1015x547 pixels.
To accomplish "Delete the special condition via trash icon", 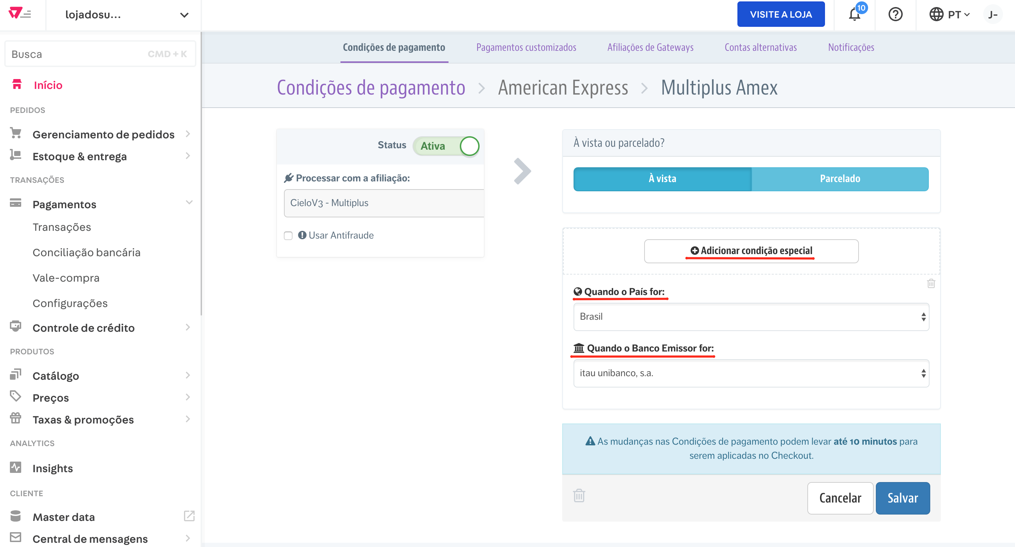I will [931, 283].
